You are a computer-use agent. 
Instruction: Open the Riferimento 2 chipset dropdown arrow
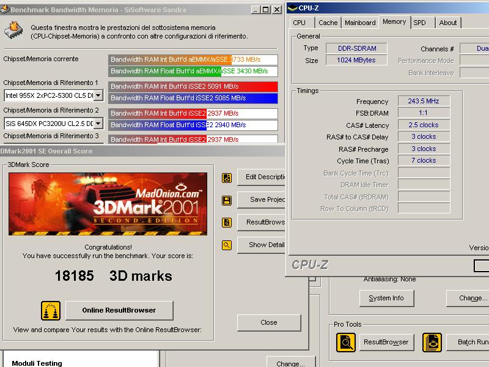(x=98, y=124)
